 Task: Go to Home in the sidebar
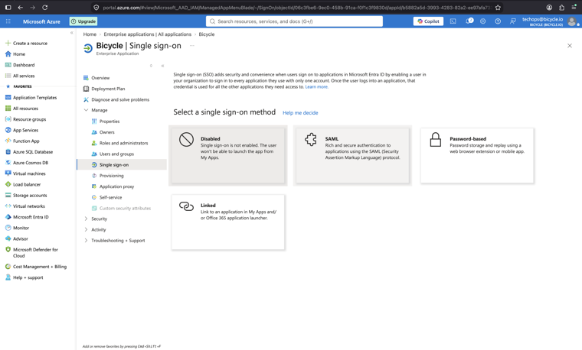19,54
